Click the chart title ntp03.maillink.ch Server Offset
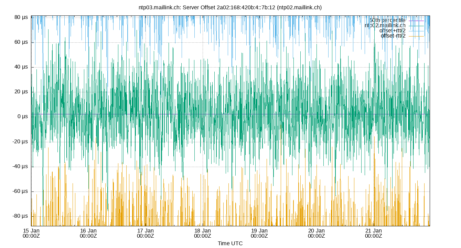The width and height of the screenshot is (461, 248). click(x=230, y=7)
